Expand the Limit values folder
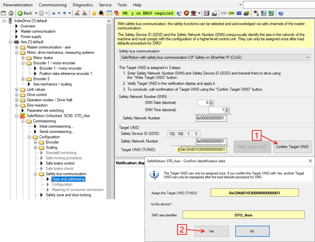Image resolution: width=315 pixels, height=242 pixels. [16, 89]
